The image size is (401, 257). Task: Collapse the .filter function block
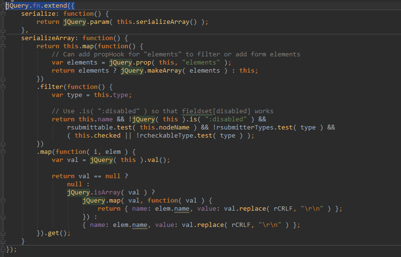(3, 87)
